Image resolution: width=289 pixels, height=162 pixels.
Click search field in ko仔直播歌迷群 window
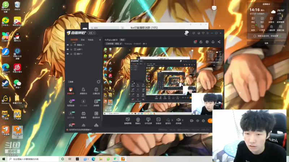point(105,28)
